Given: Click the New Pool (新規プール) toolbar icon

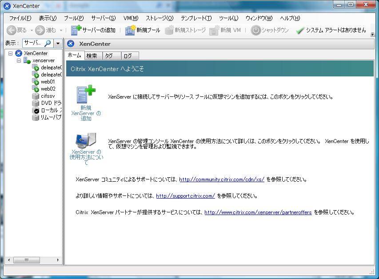Looking at the screenshot, I should tap(130, 30).
